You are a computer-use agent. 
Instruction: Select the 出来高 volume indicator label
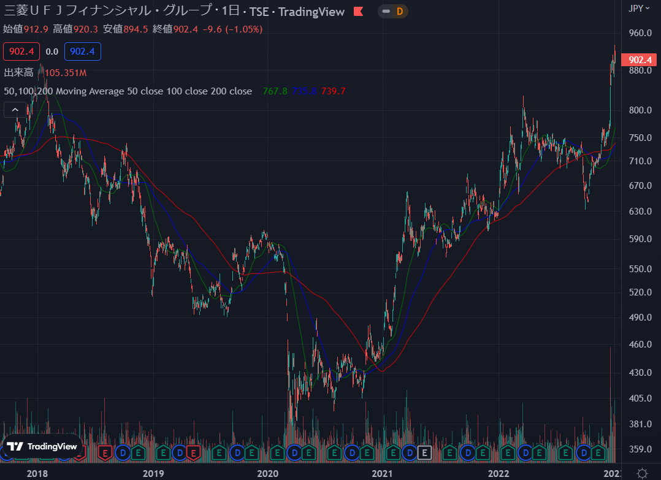pyautogui.click(x=18, y=72)
